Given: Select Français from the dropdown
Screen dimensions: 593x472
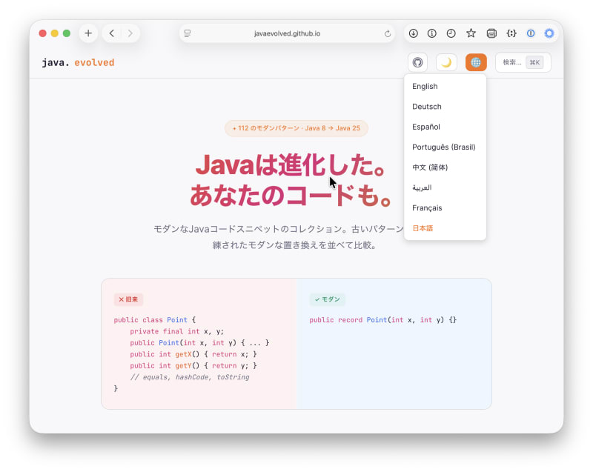Looking at the screenshot, I should pos(427,208).
